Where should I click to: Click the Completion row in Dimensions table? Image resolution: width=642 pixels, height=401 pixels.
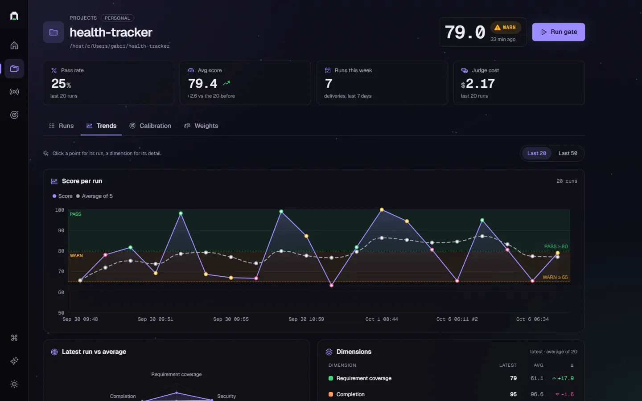451,394
